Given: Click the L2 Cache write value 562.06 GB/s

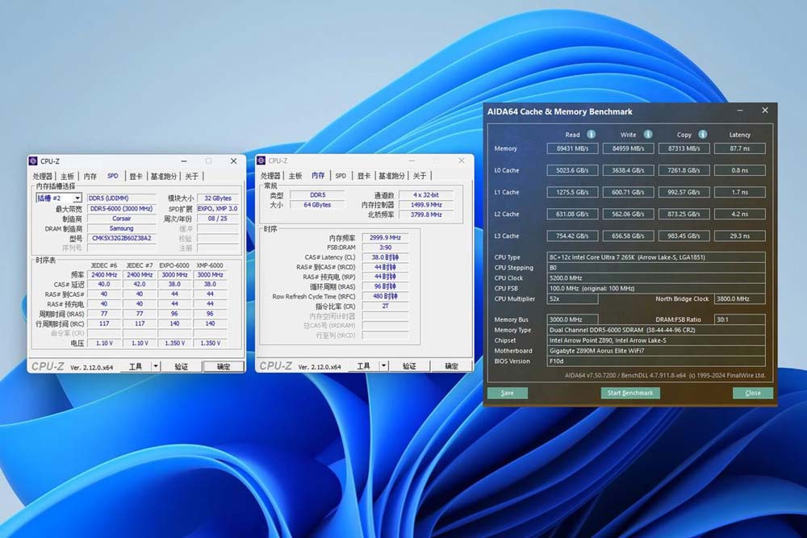Looking at the screenshot, I should (628, 214).
